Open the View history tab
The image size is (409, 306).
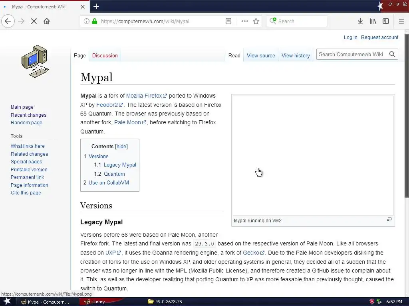tap(296, 55)
